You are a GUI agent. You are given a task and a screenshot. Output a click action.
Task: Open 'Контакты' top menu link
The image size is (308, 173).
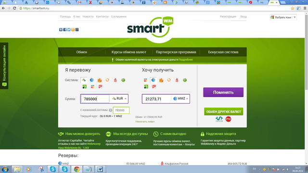(x=102, y=16)
